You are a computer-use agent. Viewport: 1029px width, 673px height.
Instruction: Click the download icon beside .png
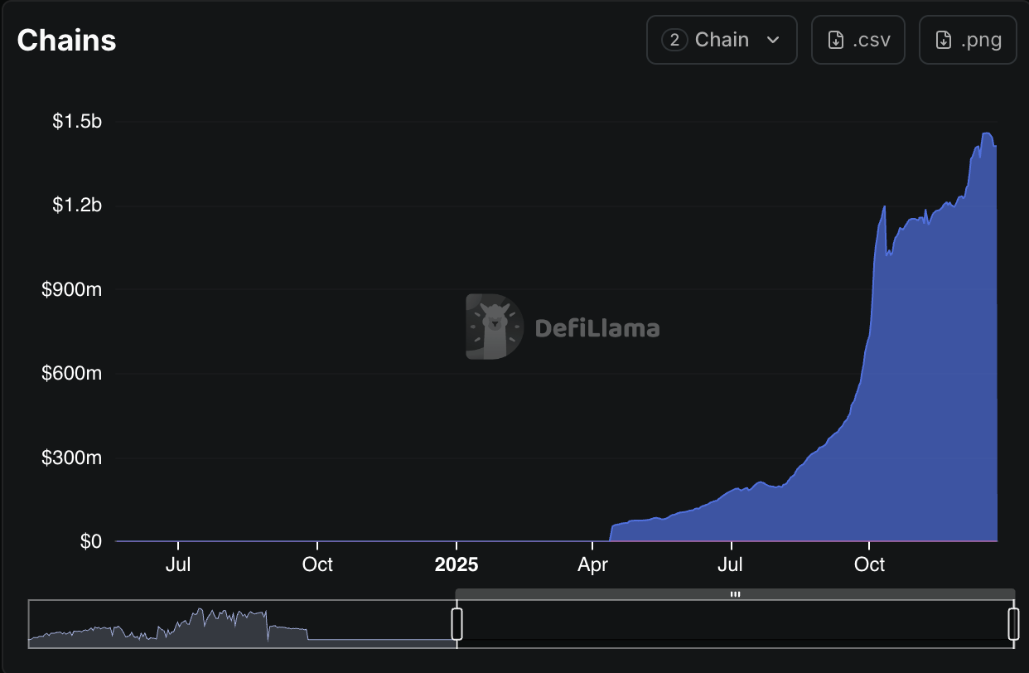click(x=944, y=40)
